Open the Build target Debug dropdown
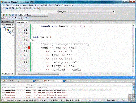136x103 pixels. pos(37,15)
